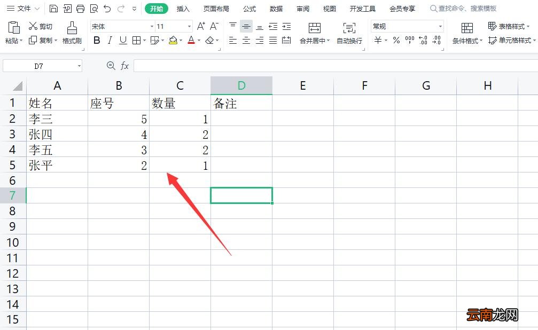Image resolution: width=538 pixels, height=330 pixels.
Task: Increase indent icon
Action: pyautogui.click(x=286, y=26)
